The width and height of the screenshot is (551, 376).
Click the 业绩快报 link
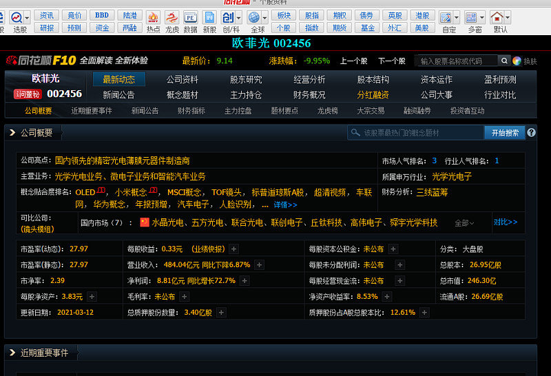(208, 249)
